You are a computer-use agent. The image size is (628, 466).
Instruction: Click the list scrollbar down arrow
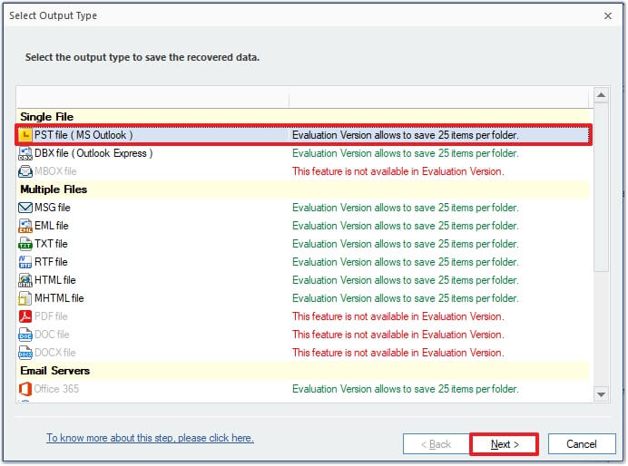[601, 394]
